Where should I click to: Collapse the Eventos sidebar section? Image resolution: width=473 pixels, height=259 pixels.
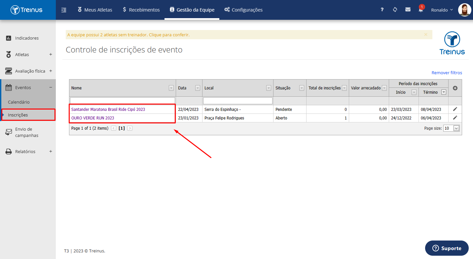tap(51, 87)
